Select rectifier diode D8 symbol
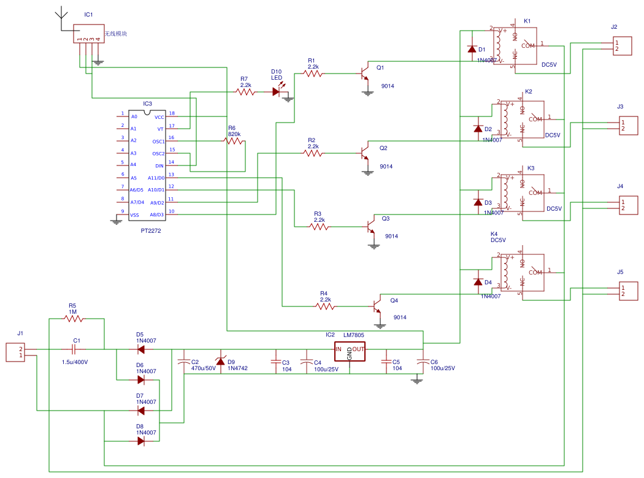Screen dimensions: 644x478 pos(141,441)
